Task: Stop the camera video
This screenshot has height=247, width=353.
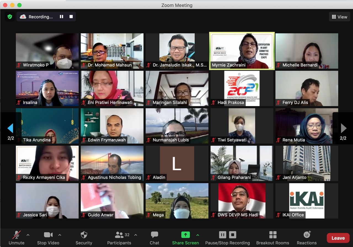Action: click(x=48, y=238)
